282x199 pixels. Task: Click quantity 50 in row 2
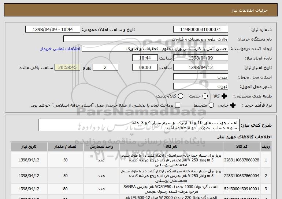[65, 176]
